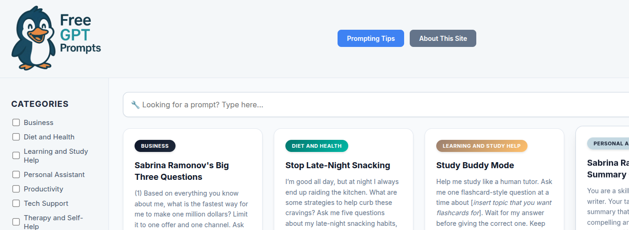Enable the Diet and Health checkbox

[16, 137]
